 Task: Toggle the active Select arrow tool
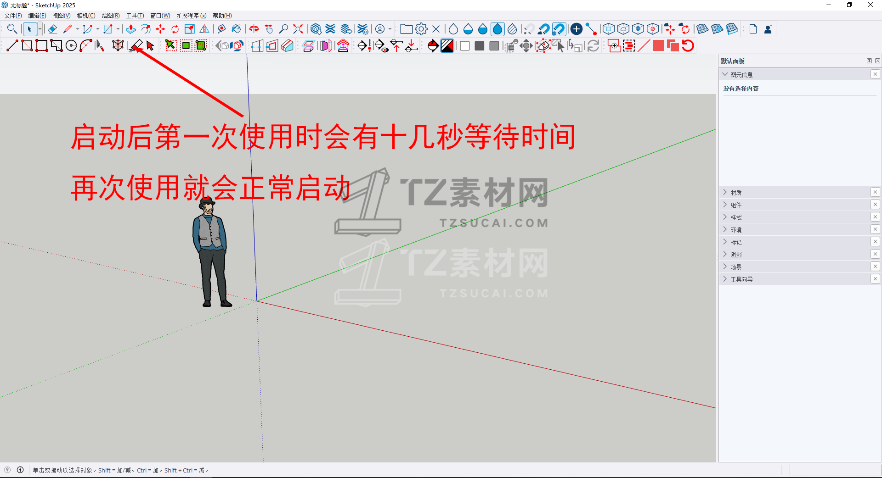point(29,29)
